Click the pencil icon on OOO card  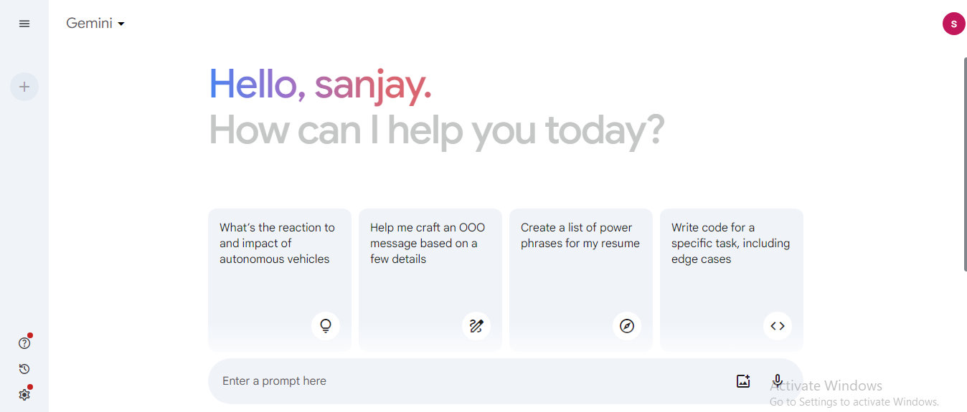coord(476,326)
